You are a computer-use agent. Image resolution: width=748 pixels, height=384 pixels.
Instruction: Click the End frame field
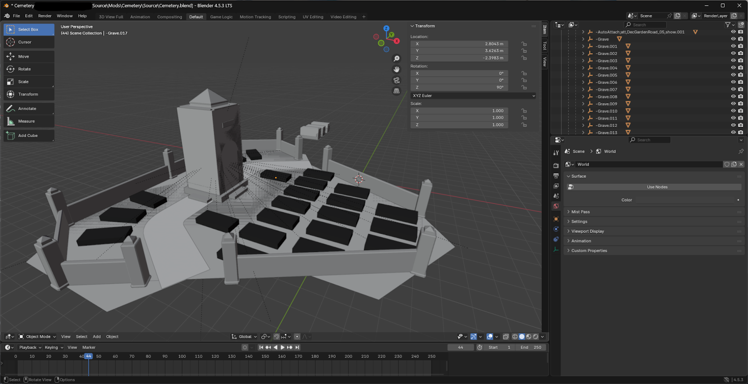[x=531, y=348]
